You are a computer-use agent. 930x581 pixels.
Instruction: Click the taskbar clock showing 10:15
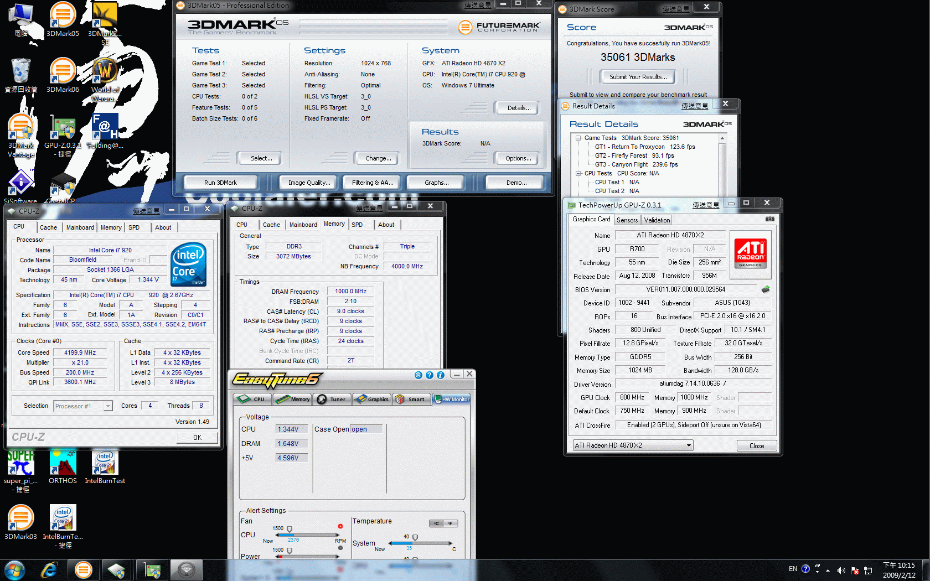pyautogui.click(x=899, y=570)
